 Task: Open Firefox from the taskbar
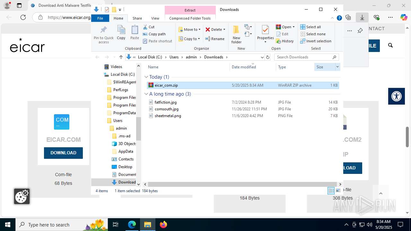(163, 225)
